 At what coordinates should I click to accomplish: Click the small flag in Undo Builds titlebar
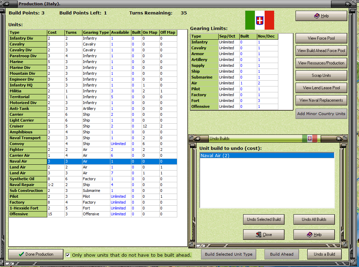(x=310, y=138)
